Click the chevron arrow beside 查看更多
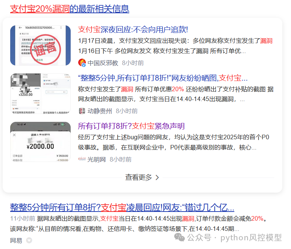The width and height of the screenshot is (291, 249). pyautogui.click(x=157, y=177)
